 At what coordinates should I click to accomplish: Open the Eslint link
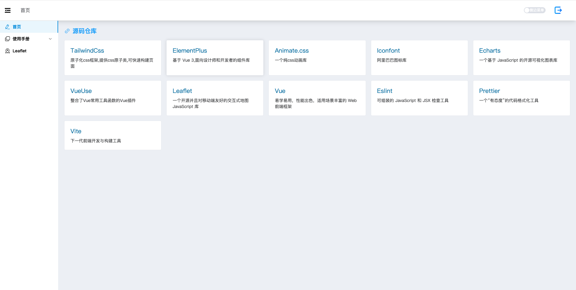pos(384,91)
